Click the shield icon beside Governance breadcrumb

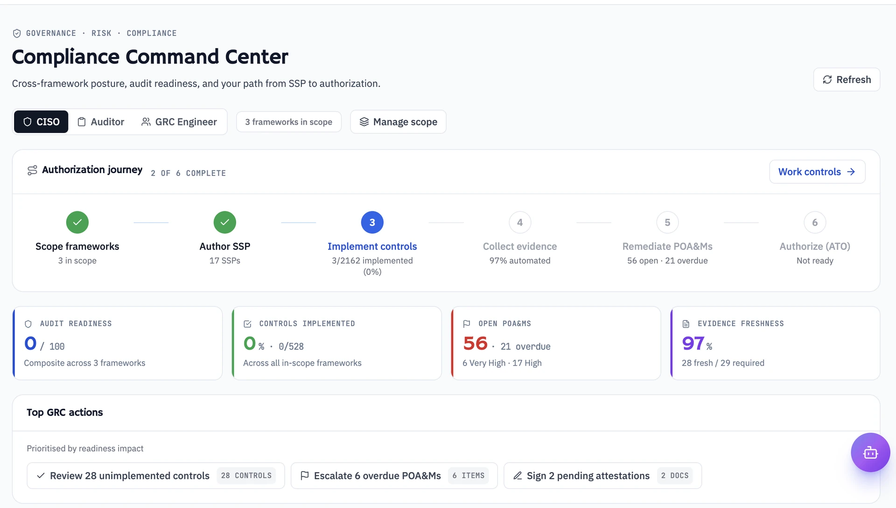pos(17,33)
